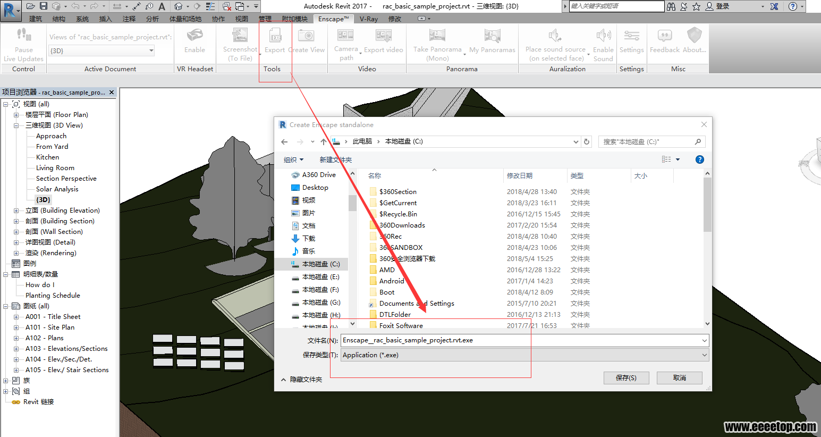Screen dimensions: 821x437
Task: Select Kitchen 3D view in browser
Action: pos(48,157)
